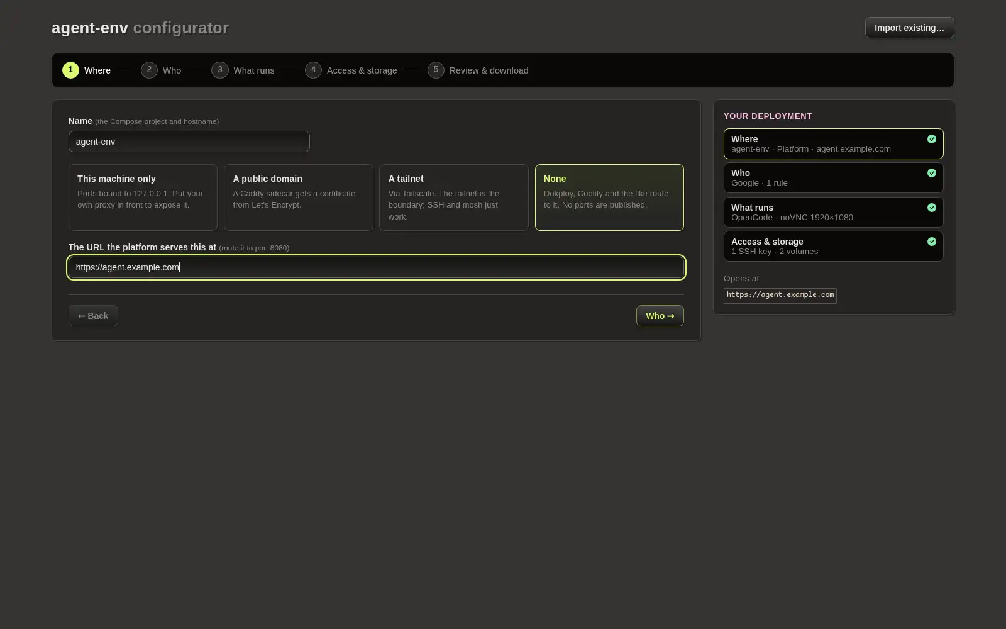The width and height of the screenshot is (1006, 629).
Task: Click the checkmark beside Access & storage summary
Action: (932, 242)
